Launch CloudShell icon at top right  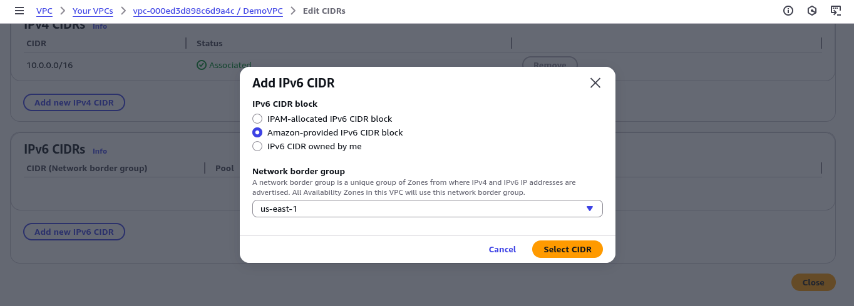point(836,11)
